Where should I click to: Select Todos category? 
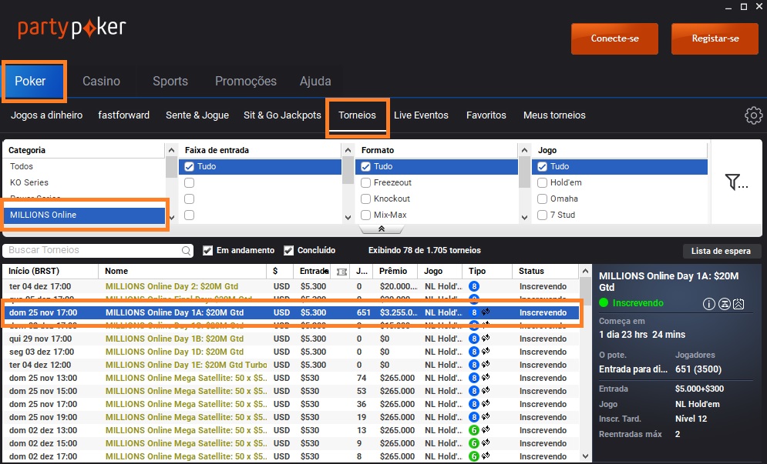point(22,166)
